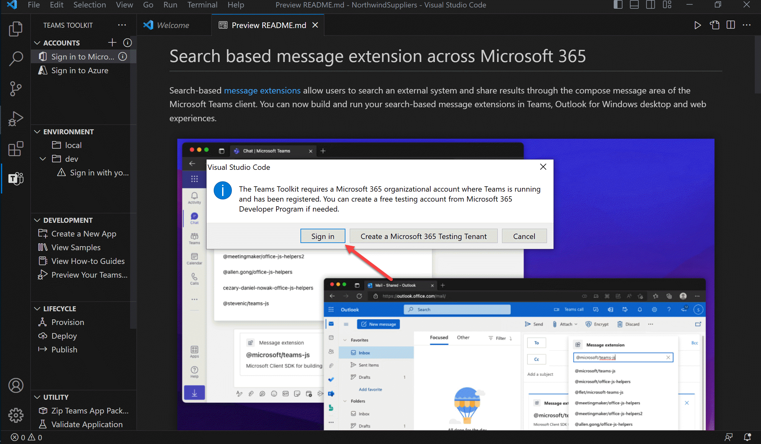Open the View menu

click(x=124, y=5)
